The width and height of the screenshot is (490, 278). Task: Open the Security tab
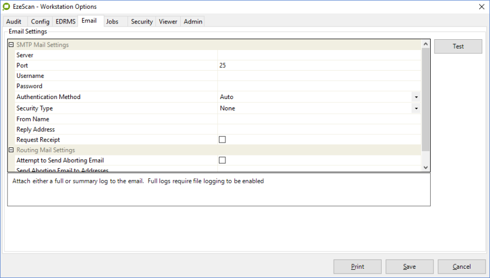point(142,22)
